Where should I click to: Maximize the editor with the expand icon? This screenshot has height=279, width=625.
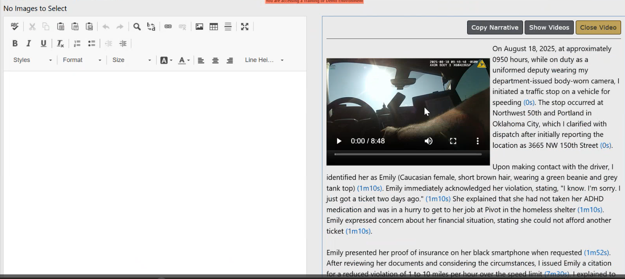(x=245, y=27)
